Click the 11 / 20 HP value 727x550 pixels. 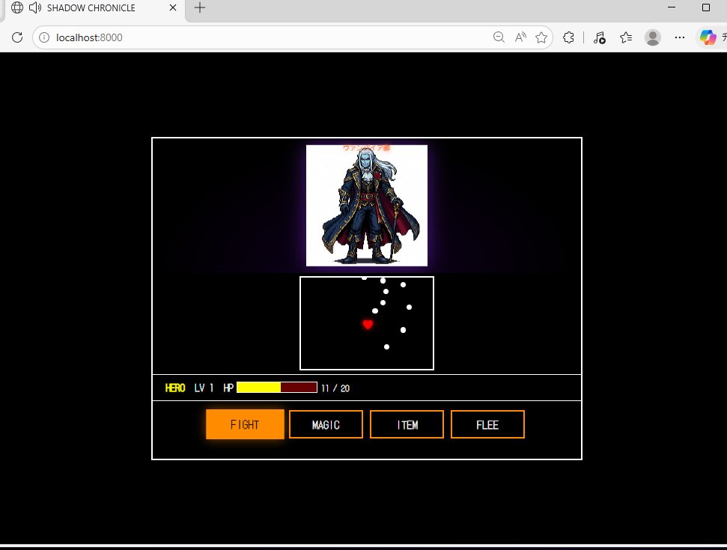(x=335, y=388)
